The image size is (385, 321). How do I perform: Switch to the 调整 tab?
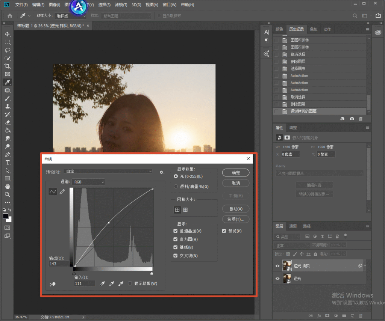pyautogui.click(x=293, y=128)
